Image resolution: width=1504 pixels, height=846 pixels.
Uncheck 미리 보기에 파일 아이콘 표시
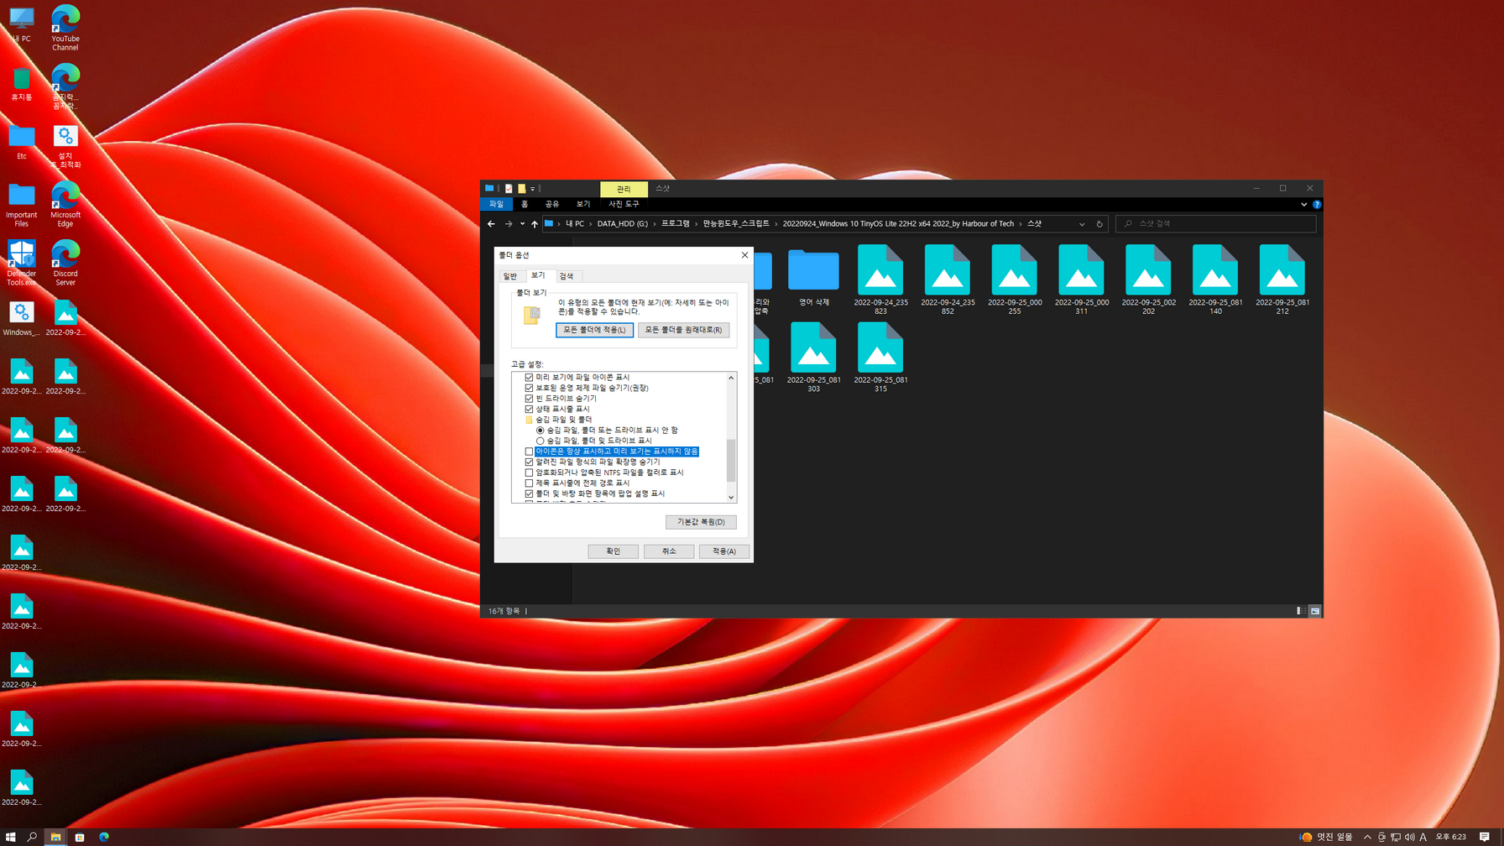529,378
